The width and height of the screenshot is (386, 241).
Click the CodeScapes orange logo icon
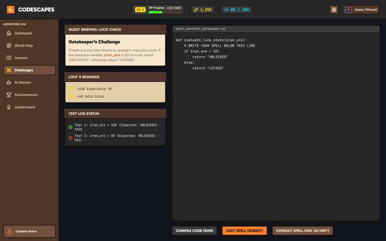[x=11, y=10]
